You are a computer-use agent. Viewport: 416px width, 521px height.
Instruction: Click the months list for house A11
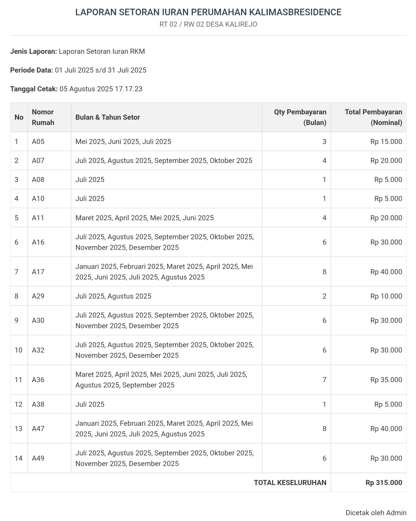[x=144, y=218]
